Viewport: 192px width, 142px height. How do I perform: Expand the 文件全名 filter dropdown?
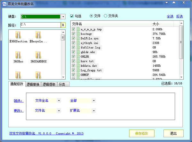tap(59, 101)
